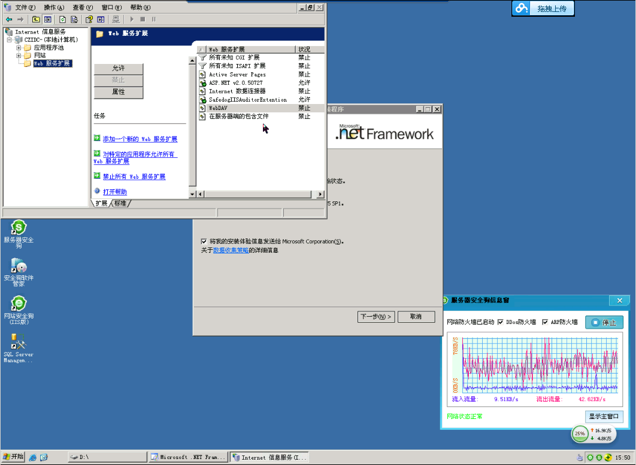Click the Help toolbar icon

coord(89,19)
